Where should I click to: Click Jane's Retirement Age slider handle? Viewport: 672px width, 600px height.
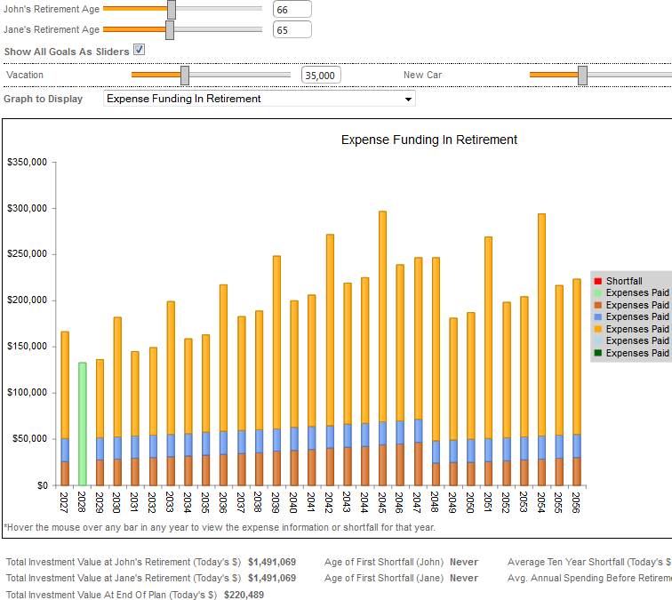[170, 30]
